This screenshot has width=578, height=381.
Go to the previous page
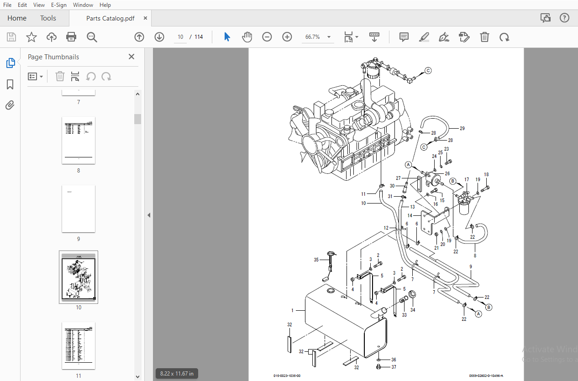tap(139, 37)
